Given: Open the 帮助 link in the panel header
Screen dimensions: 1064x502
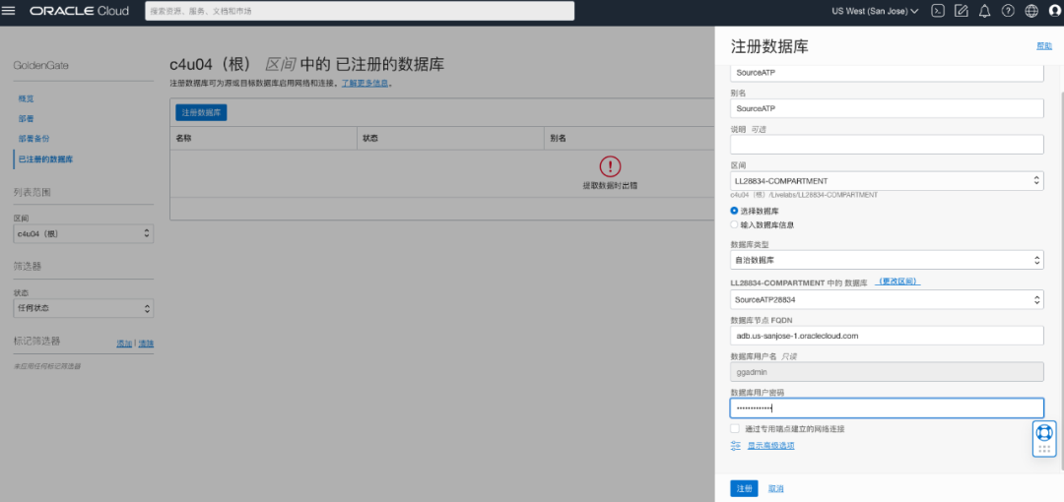Looking at the screenshot, I should coord(1043,45).
